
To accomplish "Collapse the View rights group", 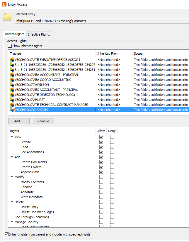I will click(x=12, y=137).
